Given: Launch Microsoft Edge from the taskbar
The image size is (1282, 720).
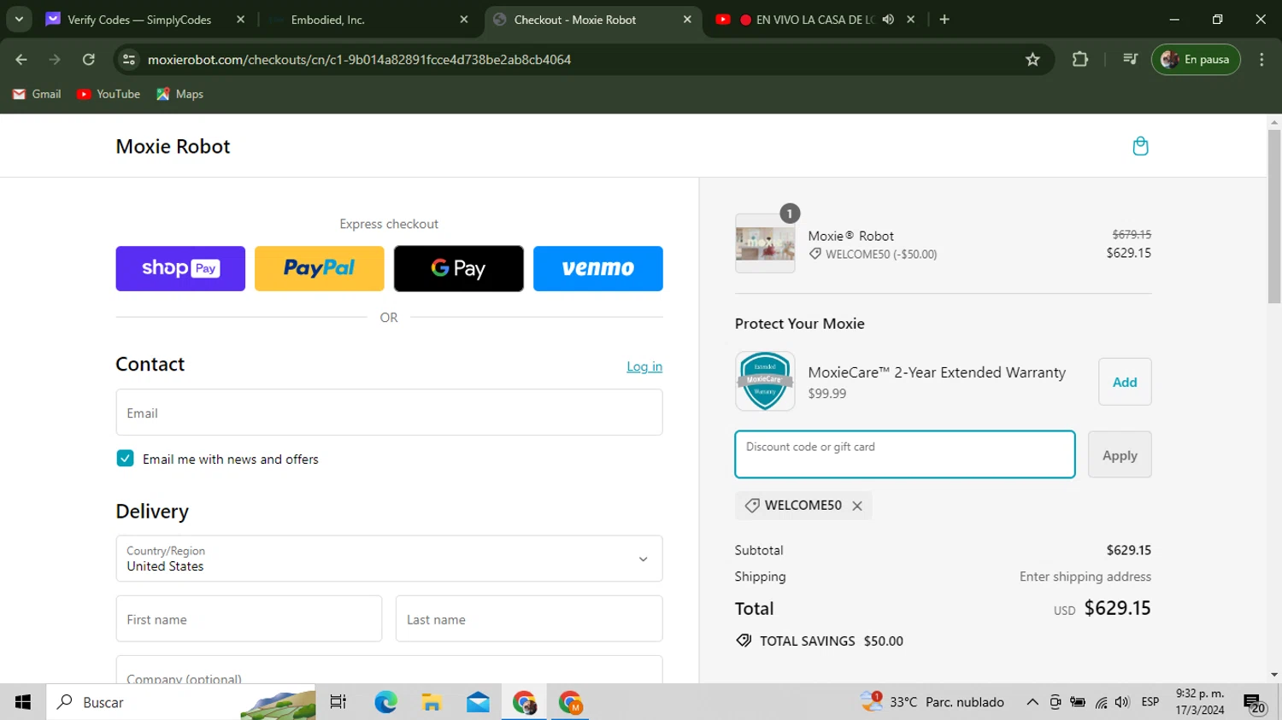Looking at the screenshot, I should tap(385, 702).
